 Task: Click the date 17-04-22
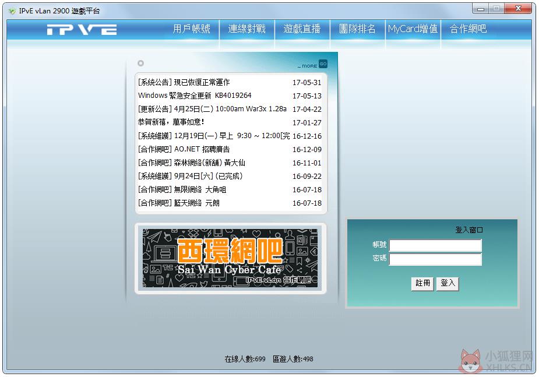[x=307, y=110]
